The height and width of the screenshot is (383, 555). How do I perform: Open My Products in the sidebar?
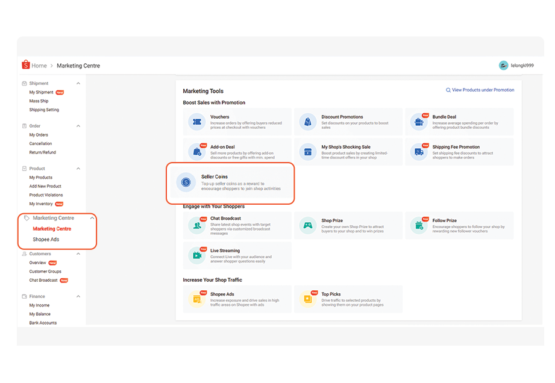coord(41,178)
